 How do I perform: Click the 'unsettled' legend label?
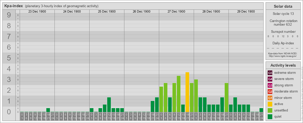tap(281, 110)
